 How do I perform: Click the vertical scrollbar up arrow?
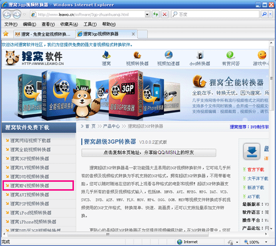click(271, 43)
